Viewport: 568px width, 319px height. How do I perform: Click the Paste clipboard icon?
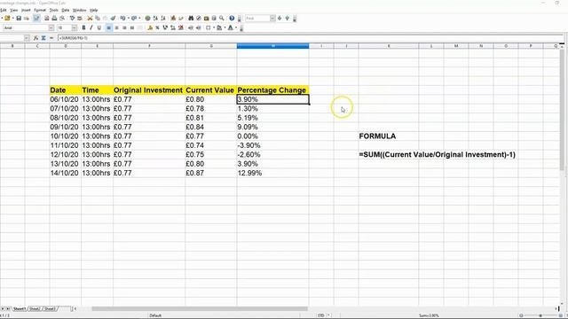click(x=106, y=18)
